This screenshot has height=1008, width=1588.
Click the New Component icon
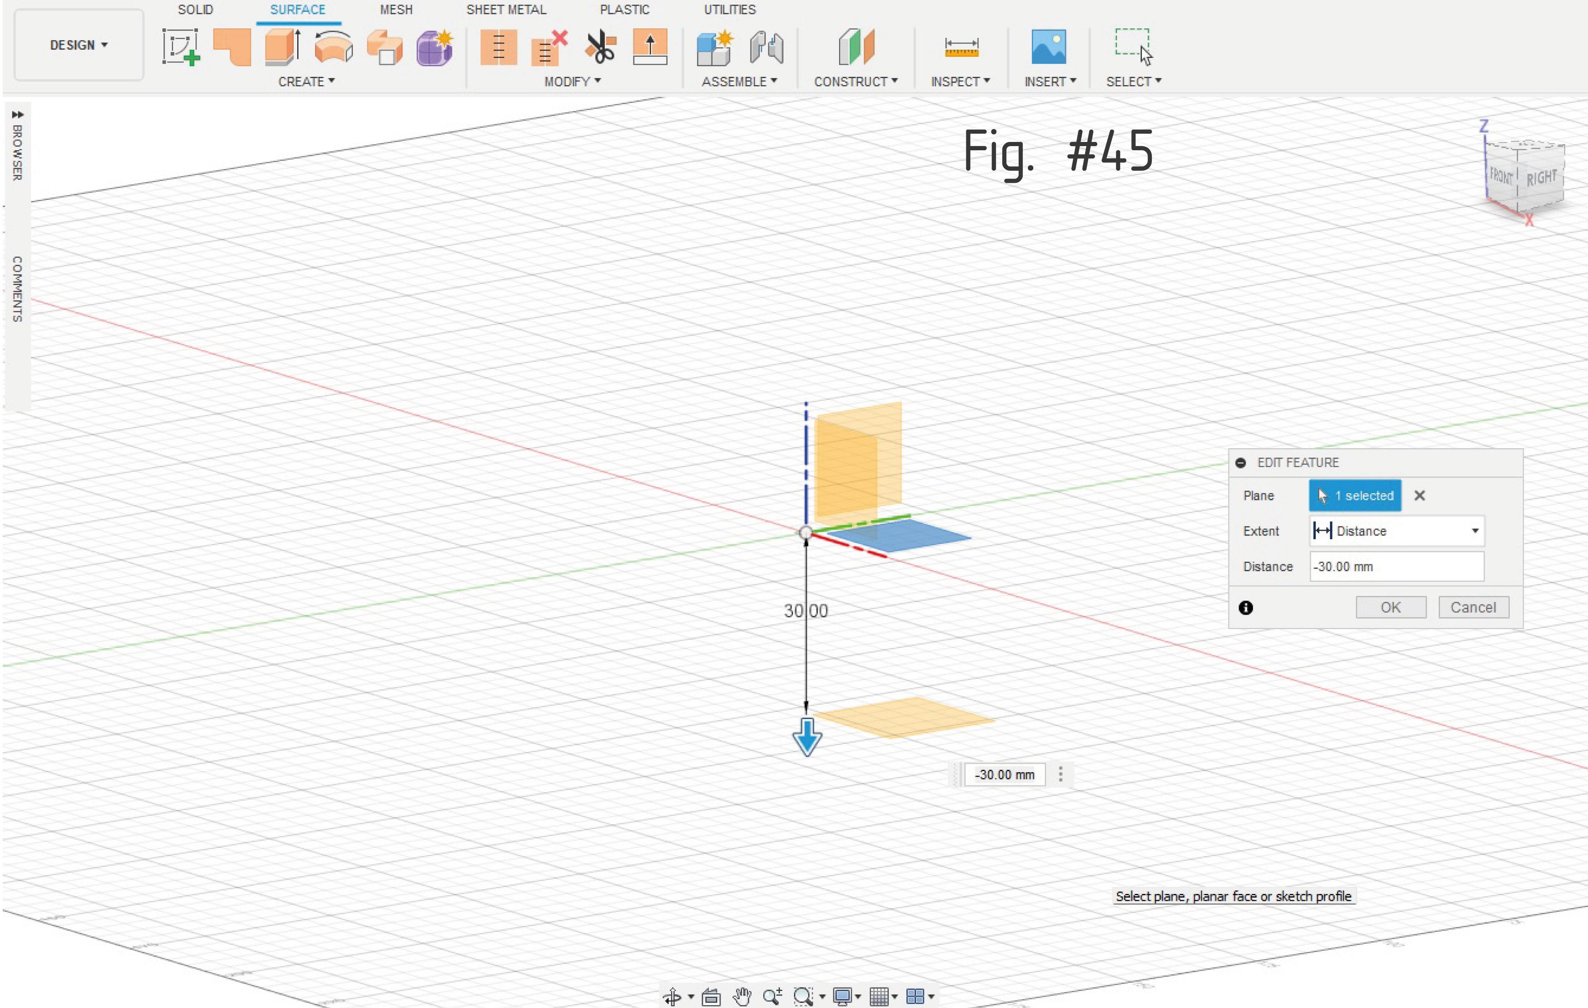tap(716, 47)
